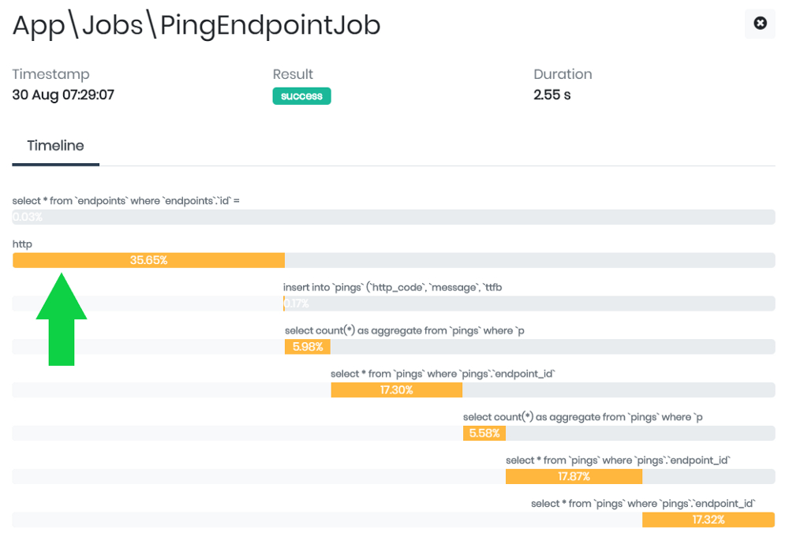Switch to the Timeline tab
Screen dimensions: 789x544
click(55, 146)
